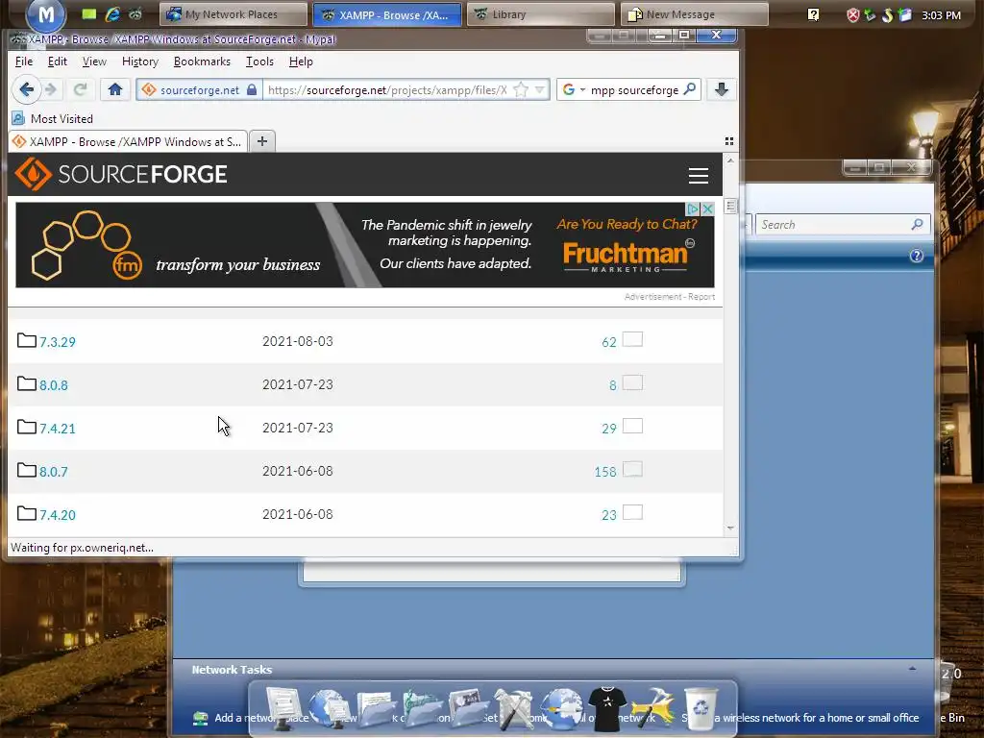Open the Help menu
Viewport: 984px width, 738px height.
click(301, 61)
